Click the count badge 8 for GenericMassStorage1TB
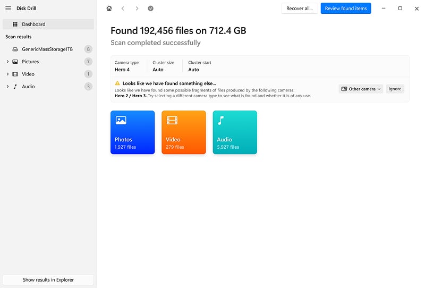Viewport: 425px width, 288px height. pyautogui.click(x=88, y=49)
